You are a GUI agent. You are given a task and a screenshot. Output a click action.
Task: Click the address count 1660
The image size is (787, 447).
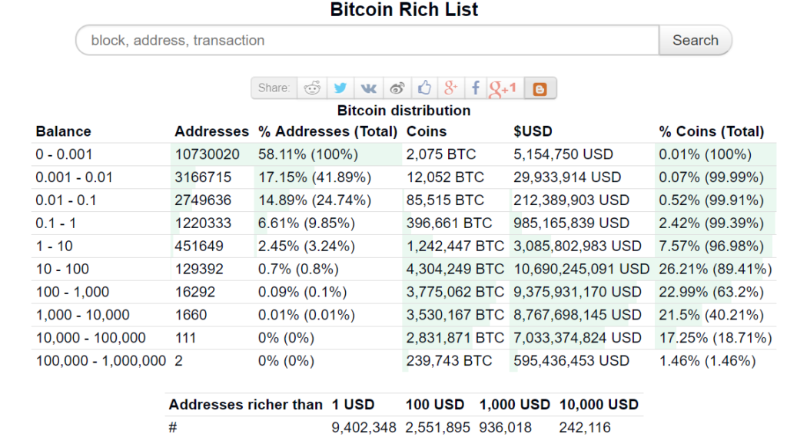coord(191,316)
